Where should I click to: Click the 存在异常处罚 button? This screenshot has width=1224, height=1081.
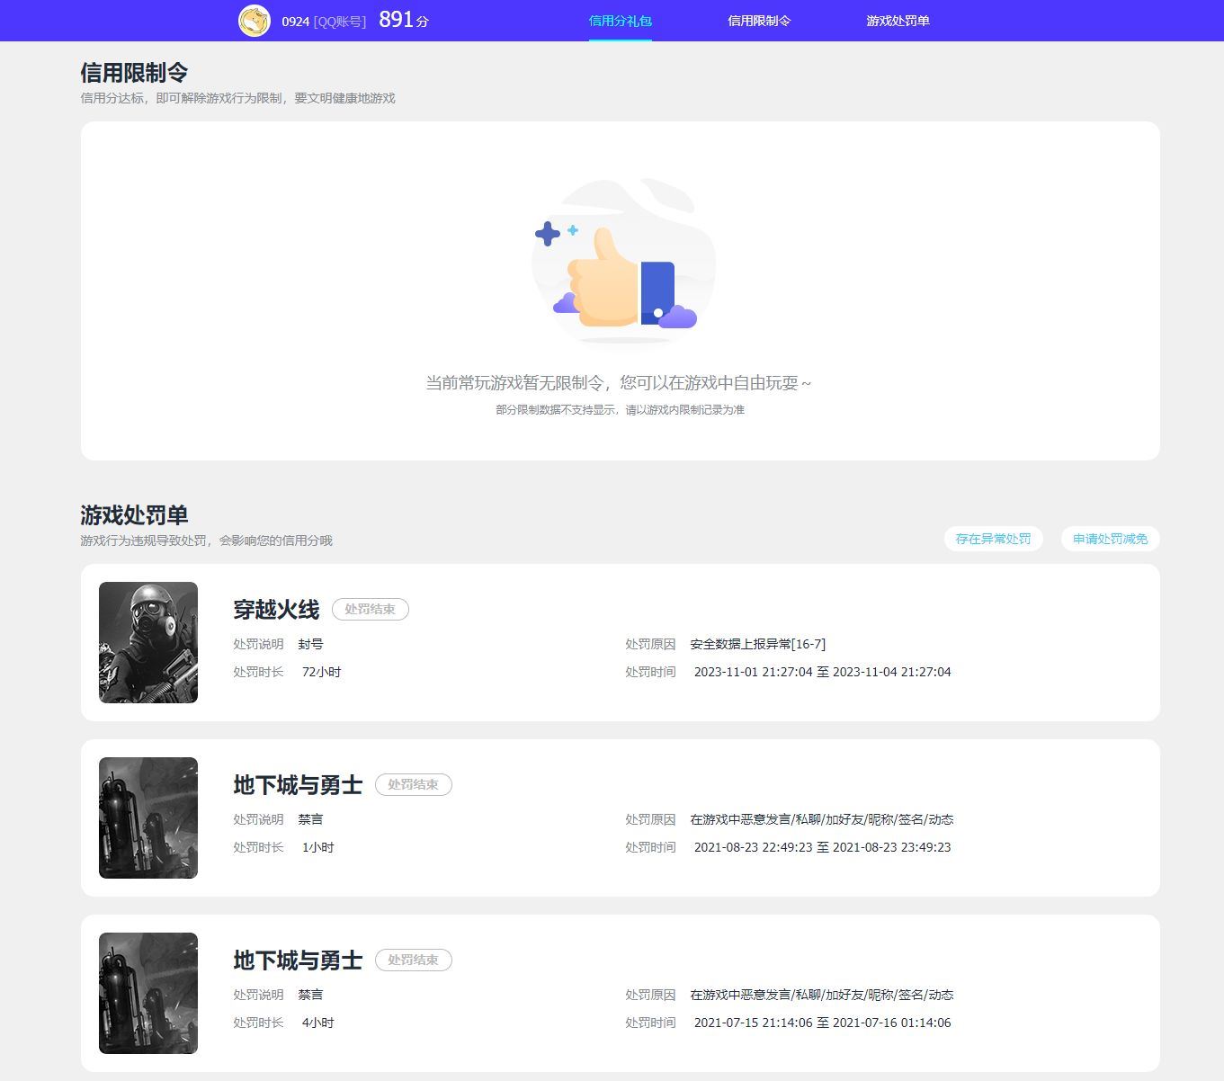[x=993, y=539]
